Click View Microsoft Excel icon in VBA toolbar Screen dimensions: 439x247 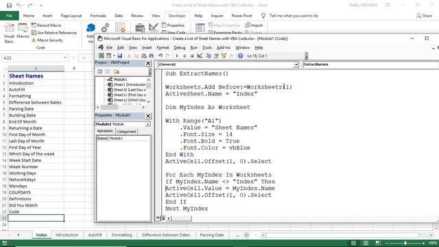pos(101,56)
